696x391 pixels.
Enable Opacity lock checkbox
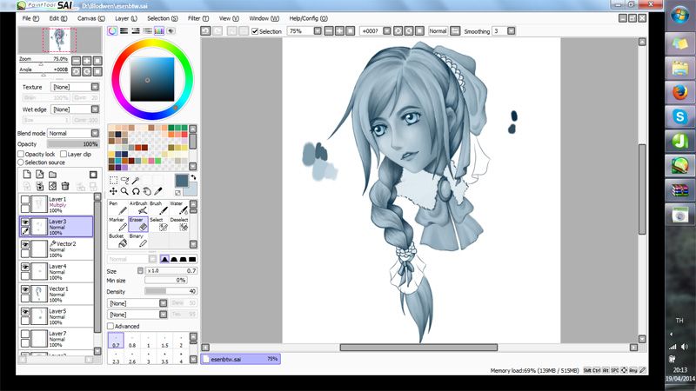coord(20,154)
